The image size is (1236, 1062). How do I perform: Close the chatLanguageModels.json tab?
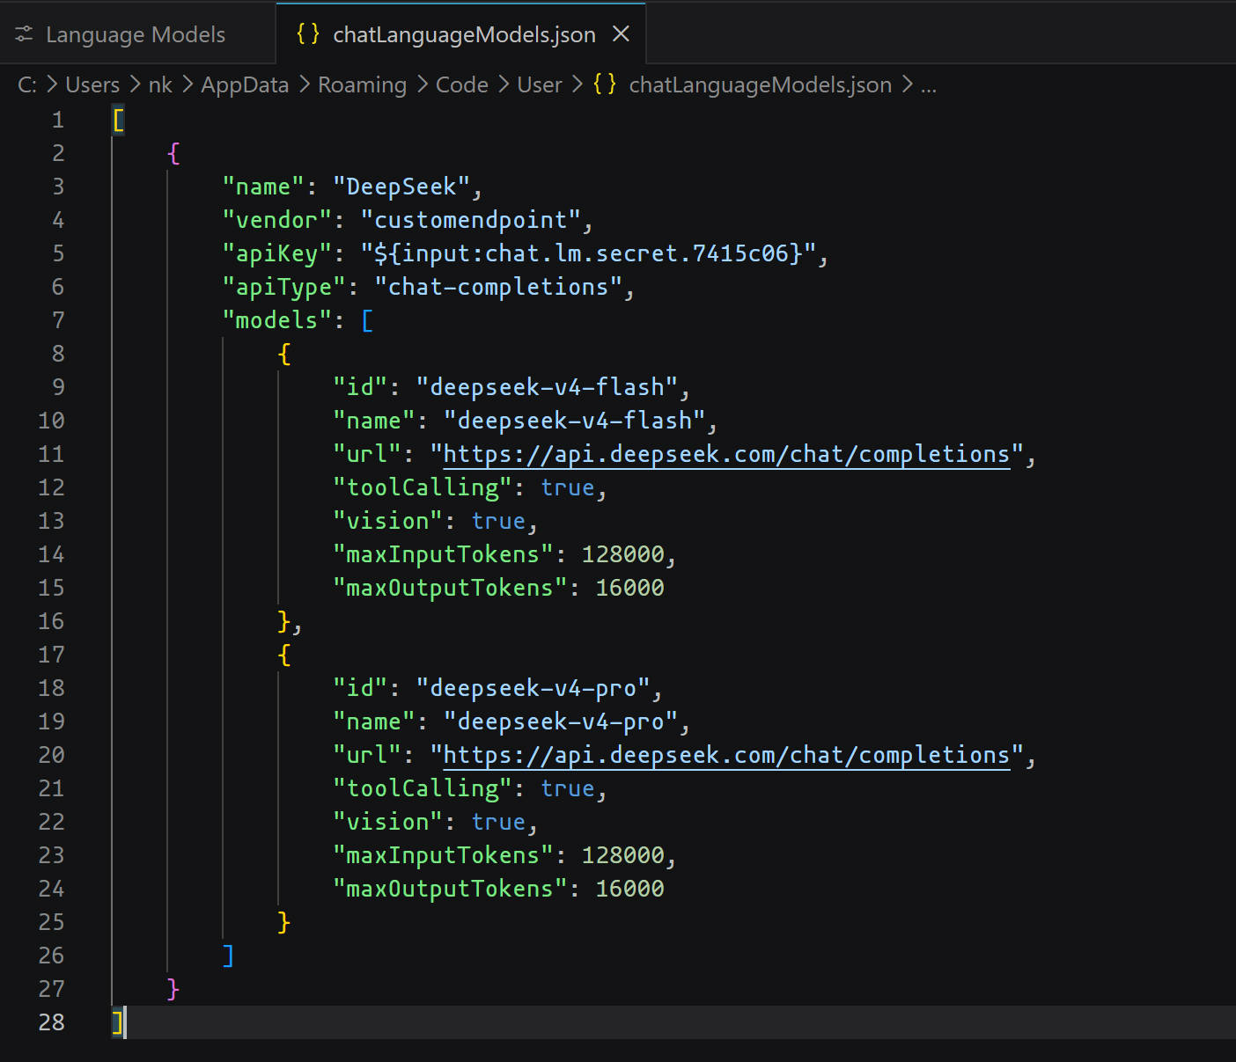(x=621, y=33)
